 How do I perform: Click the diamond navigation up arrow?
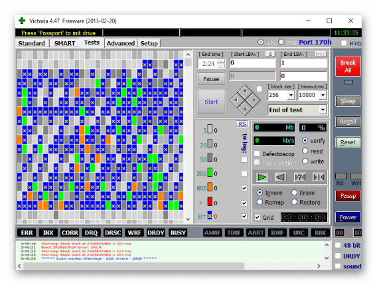pos(245,91)
